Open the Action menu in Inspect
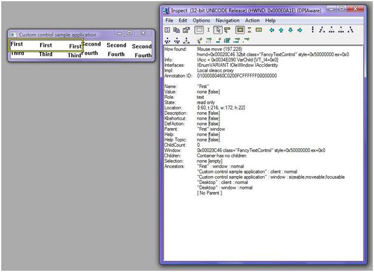Viewport: 374px width, 272px height. 252,21
